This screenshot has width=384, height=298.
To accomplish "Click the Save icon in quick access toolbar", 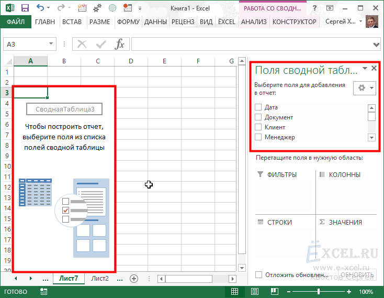I will (25, 8).
